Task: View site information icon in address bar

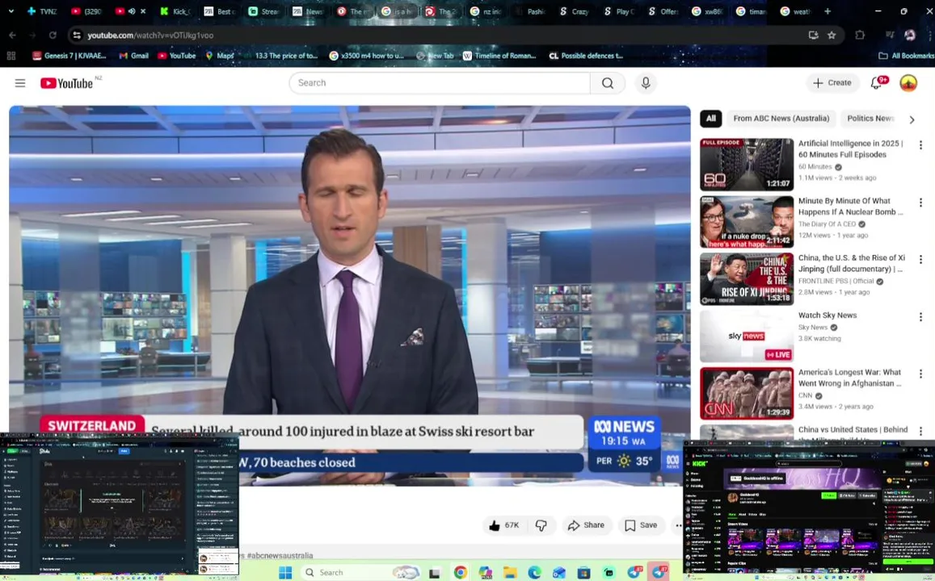Action: [77, 36]
